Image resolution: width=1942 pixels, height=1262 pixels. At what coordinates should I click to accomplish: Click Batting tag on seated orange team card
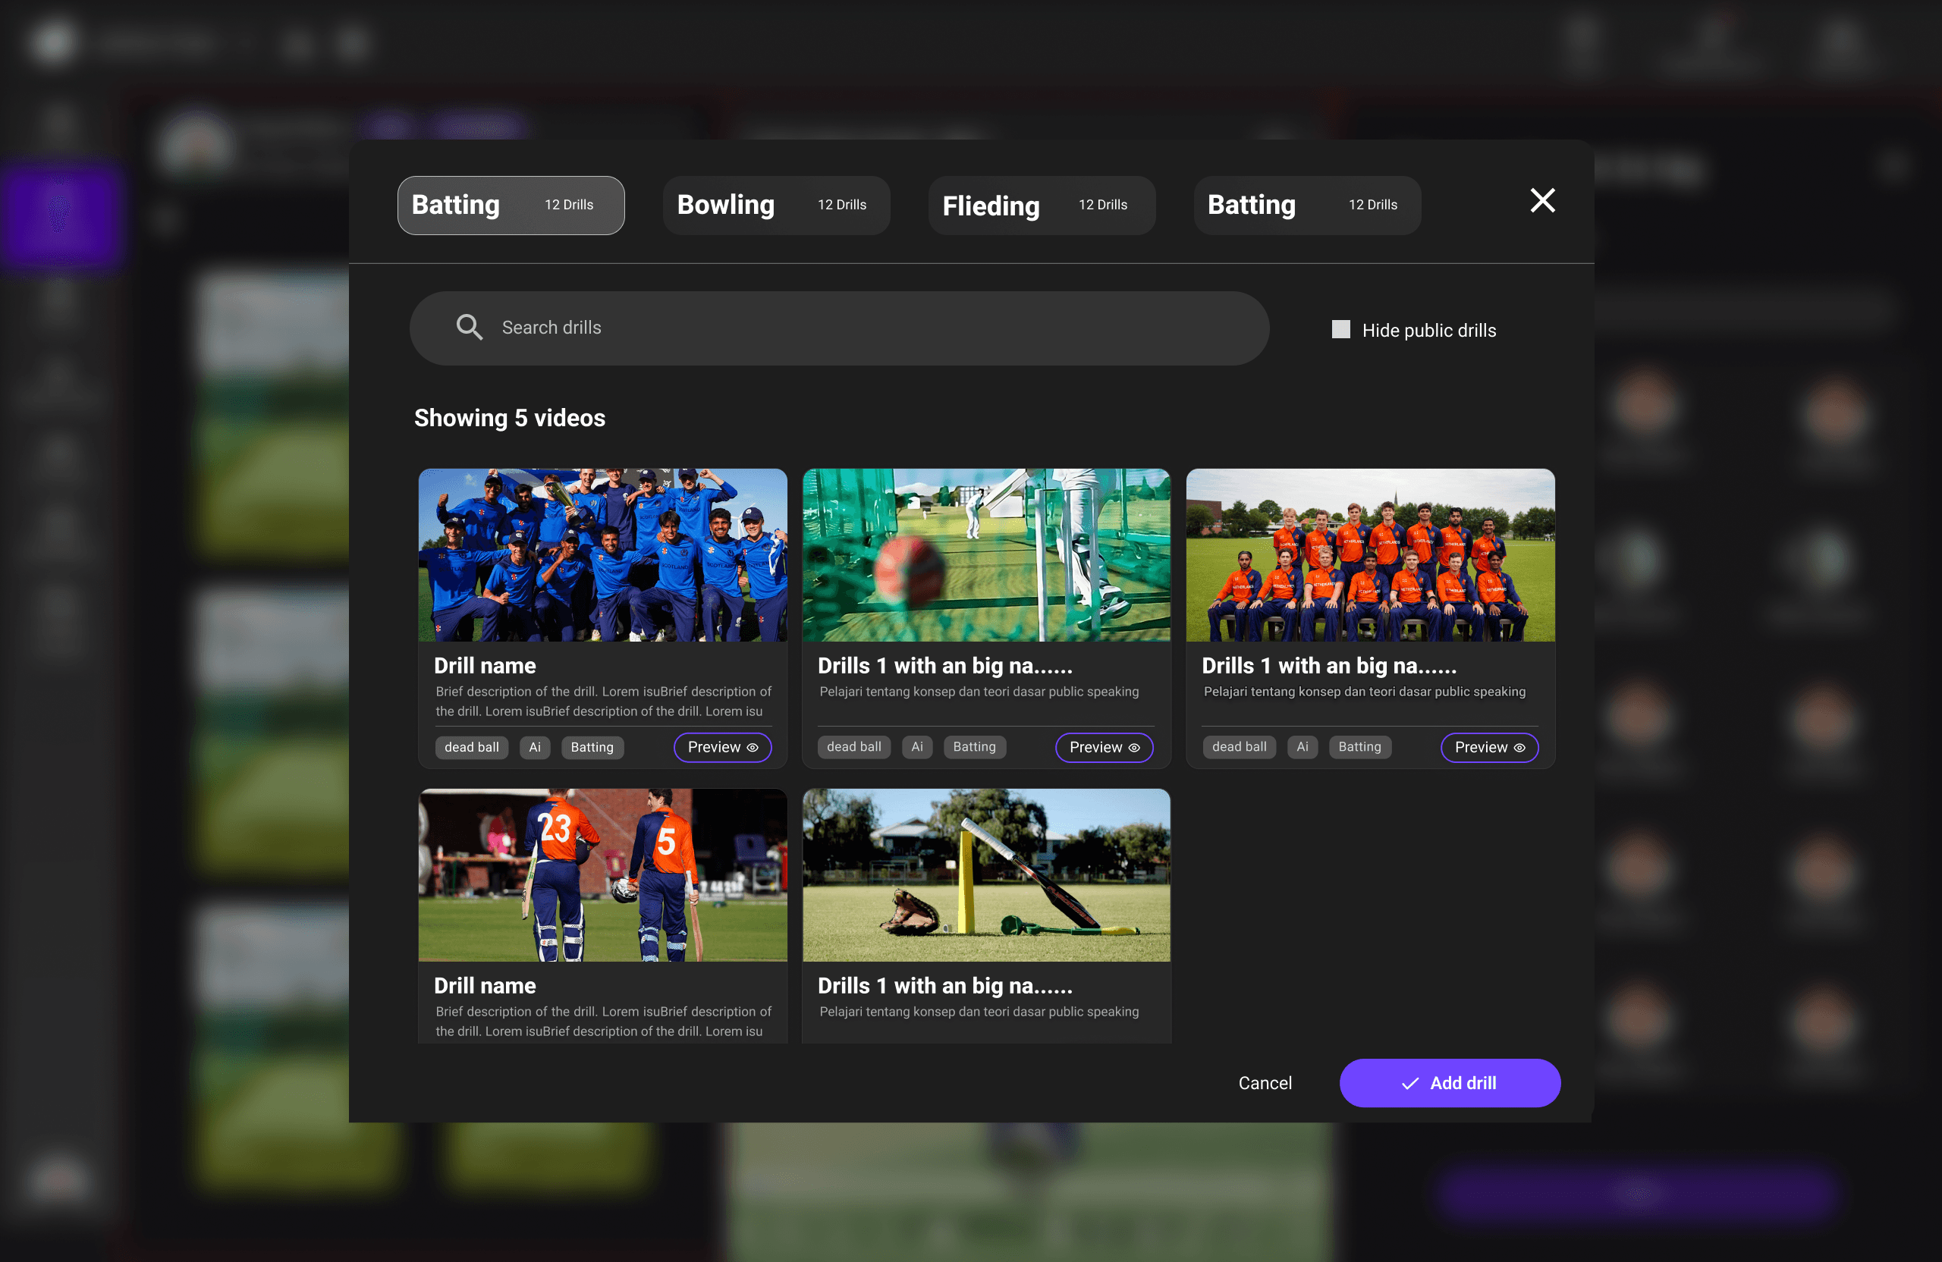point(1360,746)
